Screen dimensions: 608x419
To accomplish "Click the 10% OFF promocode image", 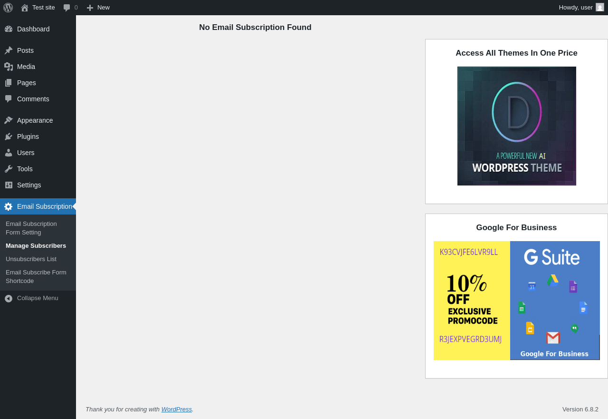I will 472,301.
